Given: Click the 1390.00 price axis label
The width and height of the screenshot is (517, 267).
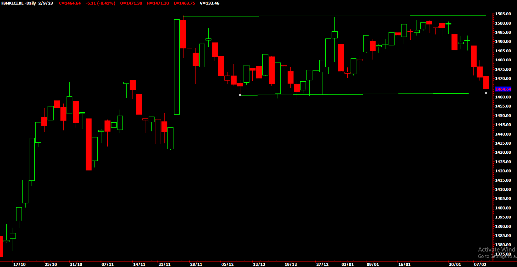Looking at the screenshot, I should click(503, 226).
